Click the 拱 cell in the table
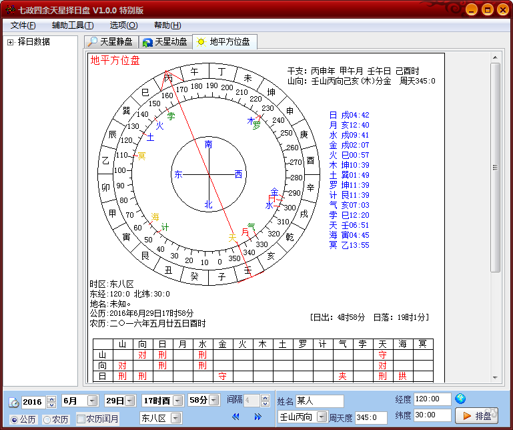This screenshot has width=513, height=430. coord(402,376)
